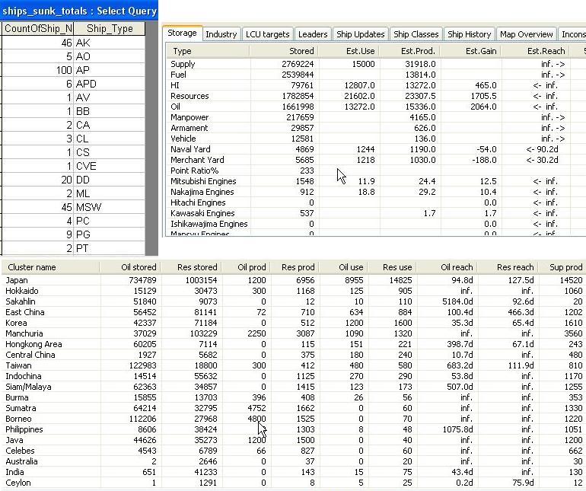The width and height of the screenshot is (586, 491).
Task: Open the Ship Updates tab
Action: [360, 34]
